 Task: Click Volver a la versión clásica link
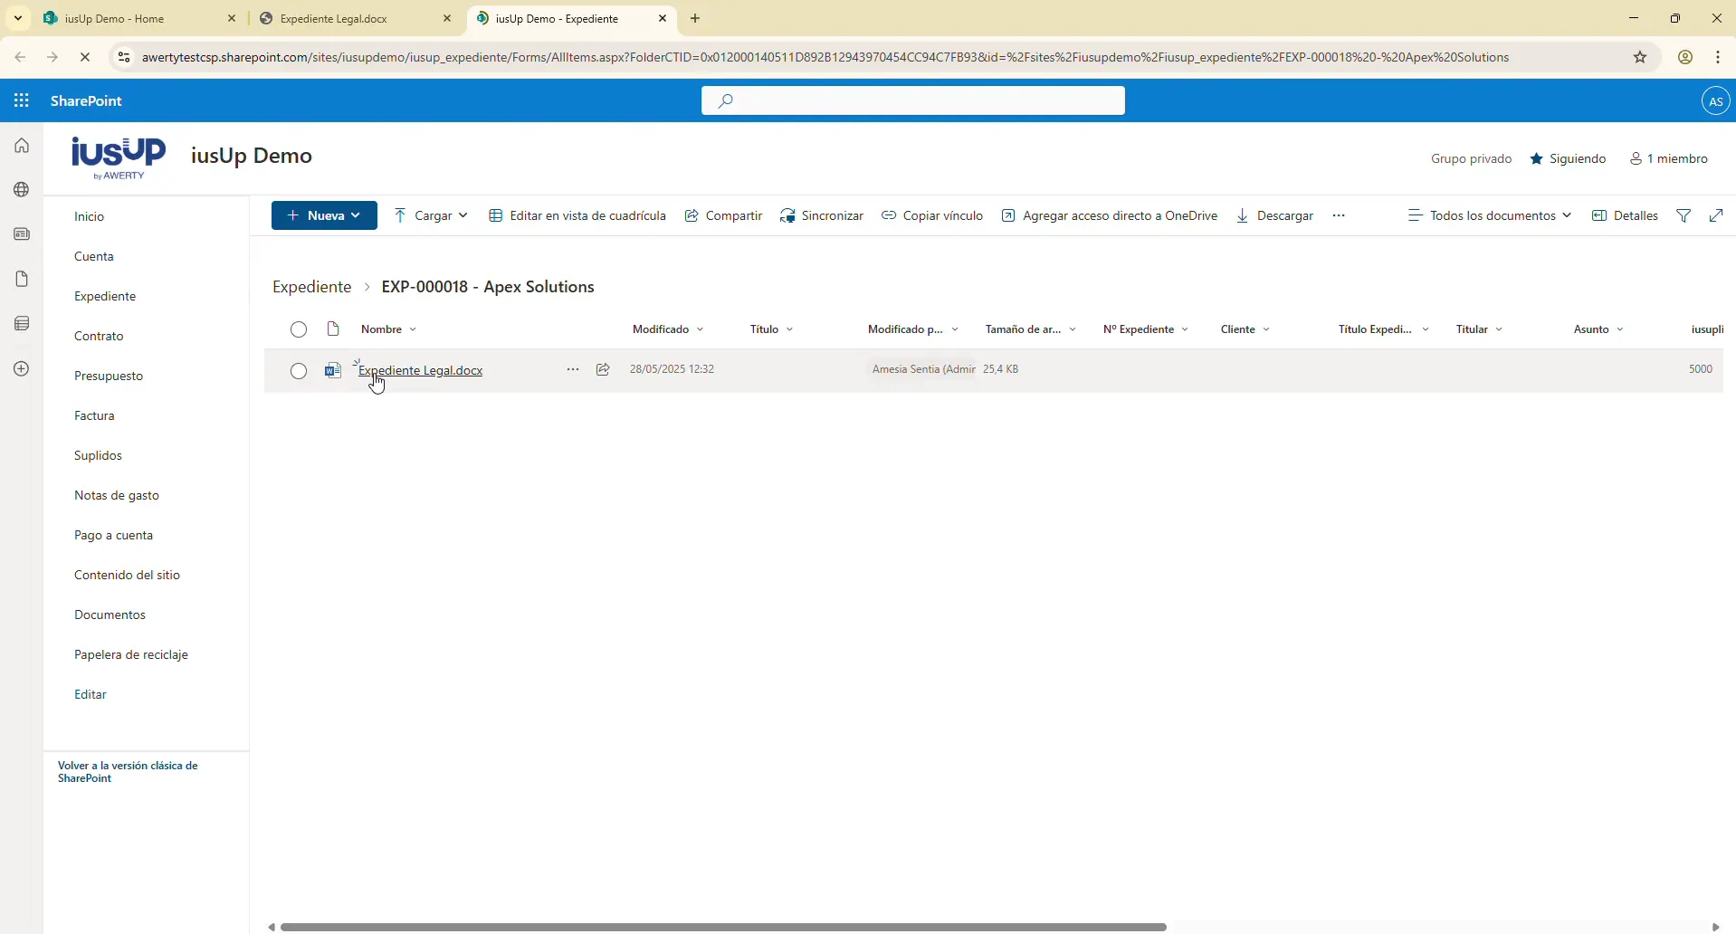pyautogui.click(x=128, y=772)
